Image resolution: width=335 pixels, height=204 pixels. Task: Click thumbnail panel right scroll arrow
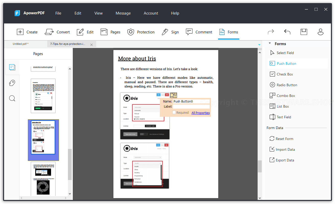pyautogui.click(x=66, y=198)
